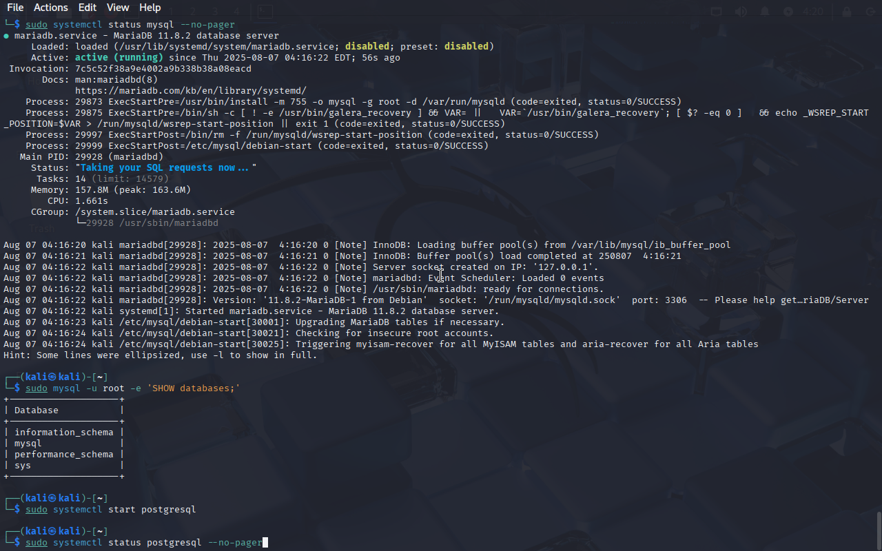Click 'Triggering myisam-recover' log line
This screenshot has height=551, width=882.
381,344
